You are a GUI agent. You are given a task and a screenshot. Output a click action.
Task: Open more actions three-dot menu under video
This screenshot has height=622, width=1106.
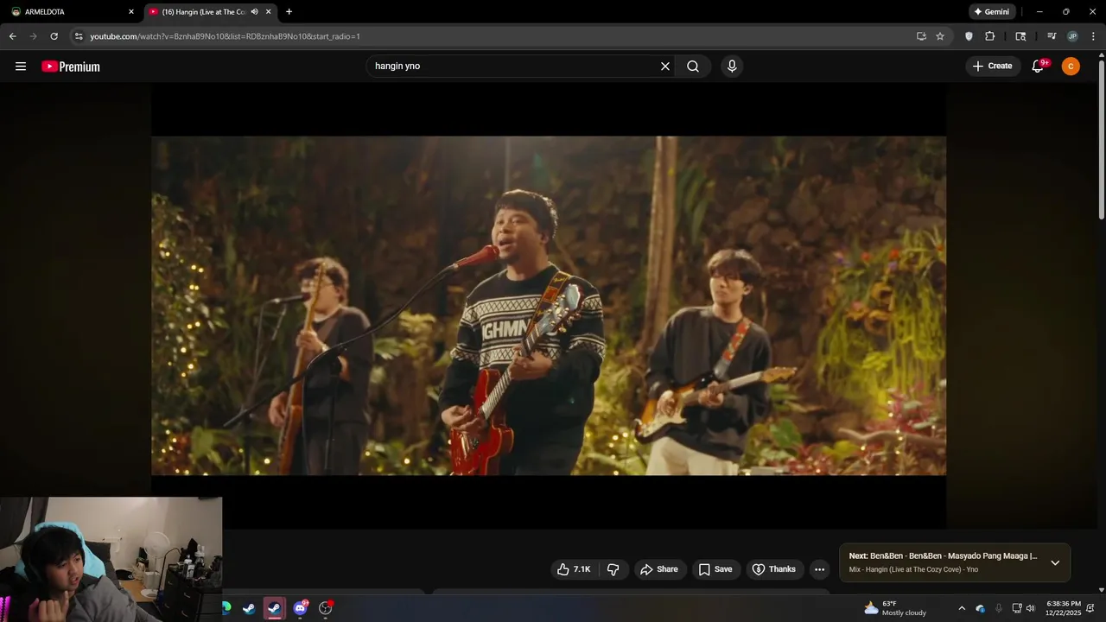(x=819, y=569)
